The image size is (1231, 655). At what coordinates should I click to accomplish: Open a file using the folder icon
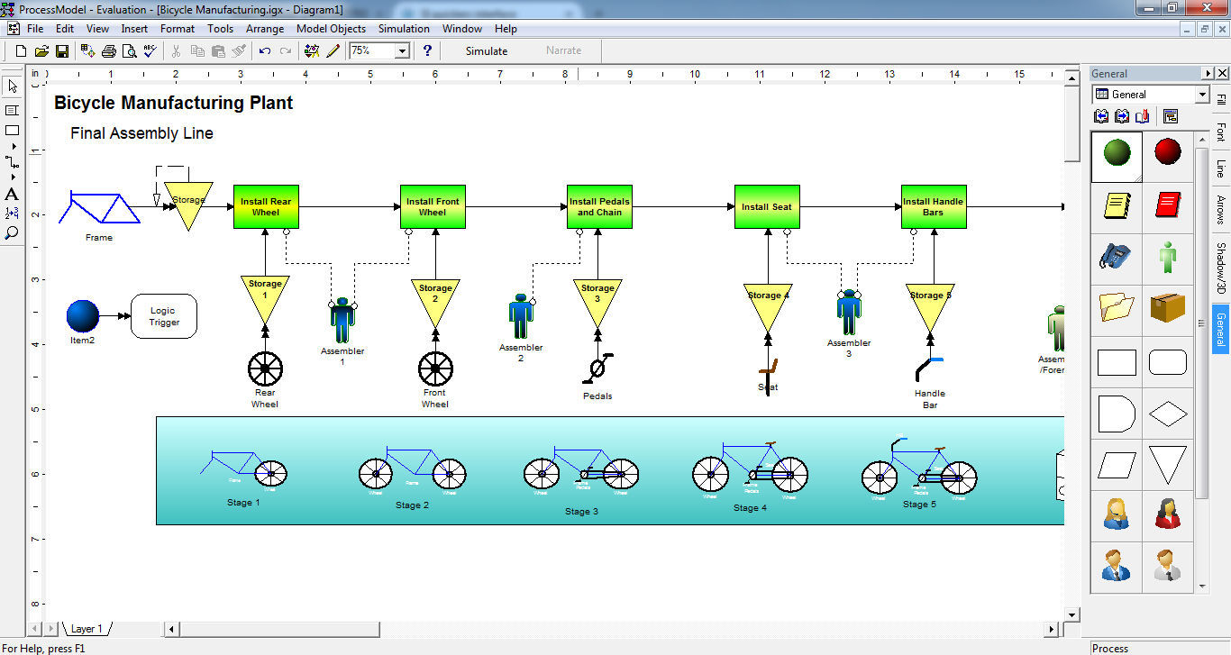(42, 51)
